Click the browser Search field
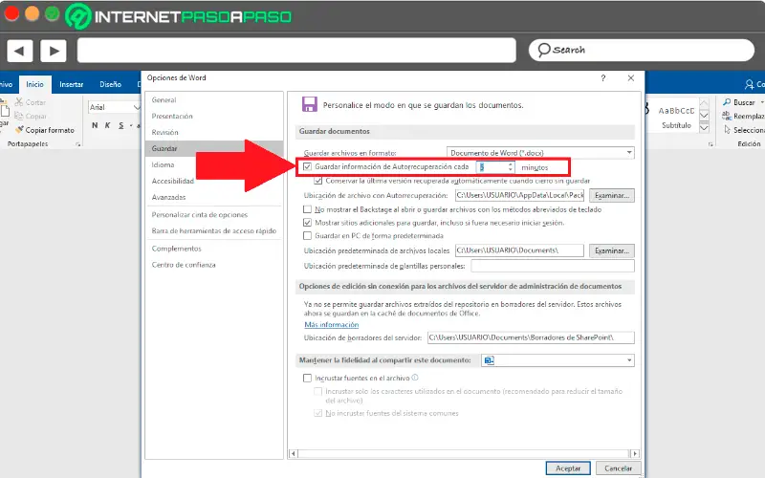Image resolution: width=765 pixels, height=478 pixels. [x=641, y=50]
